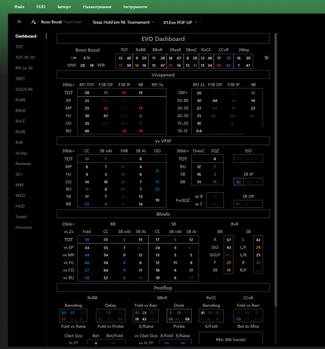Click the 3Way column header

(x=244, y=50)
